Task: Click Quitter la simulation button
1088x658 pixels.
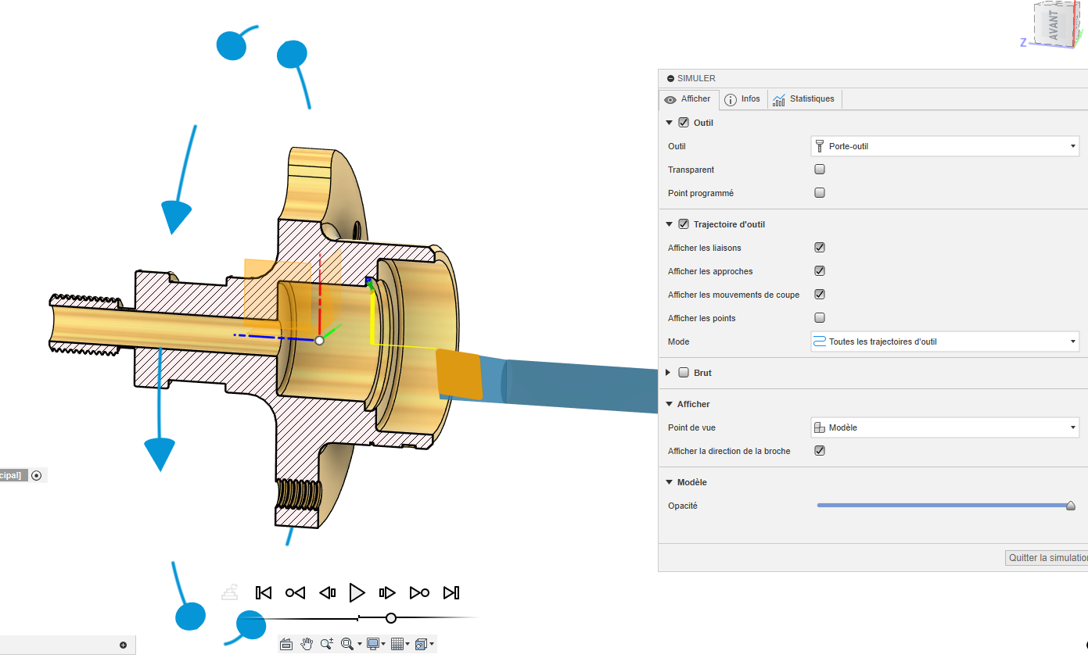Action: (1047, 558)
